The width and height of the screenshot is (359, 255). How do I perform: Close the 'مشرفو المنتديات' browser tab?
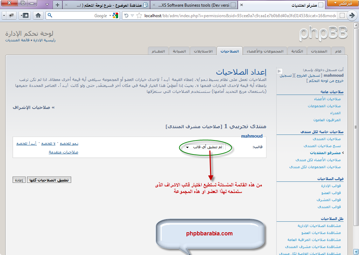(x=241, y=5)
